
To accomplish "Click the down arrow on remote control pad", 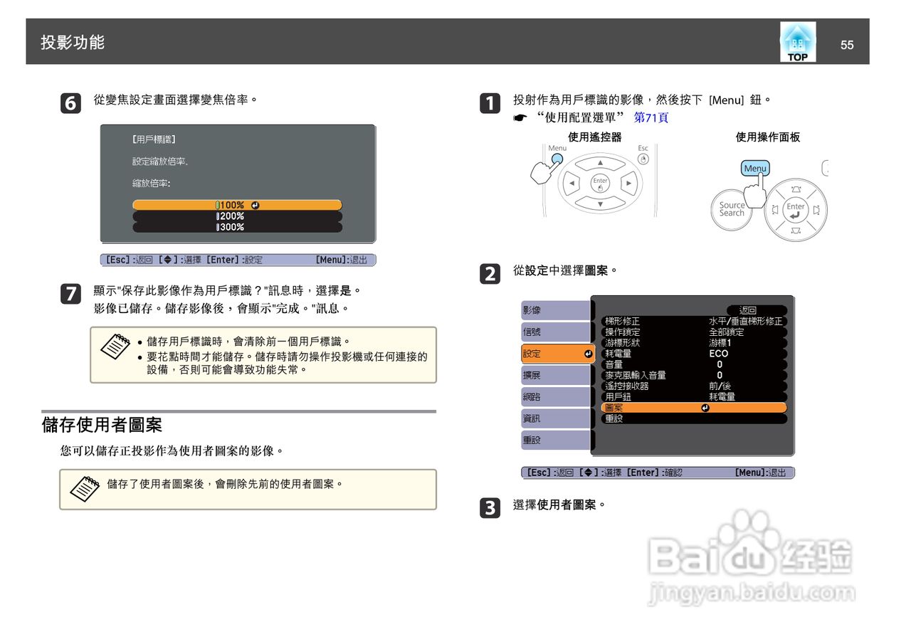I will point(600,204).
